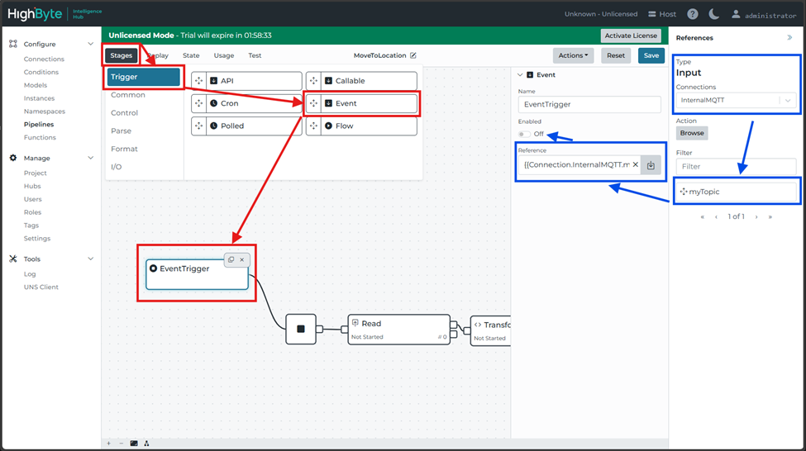Screen dimensions: 806x451
Task: Click the Filter input field
Action: tap(736, 166)
